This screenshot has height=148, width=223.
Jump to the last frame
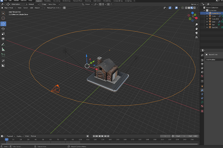tap(108, 136)
